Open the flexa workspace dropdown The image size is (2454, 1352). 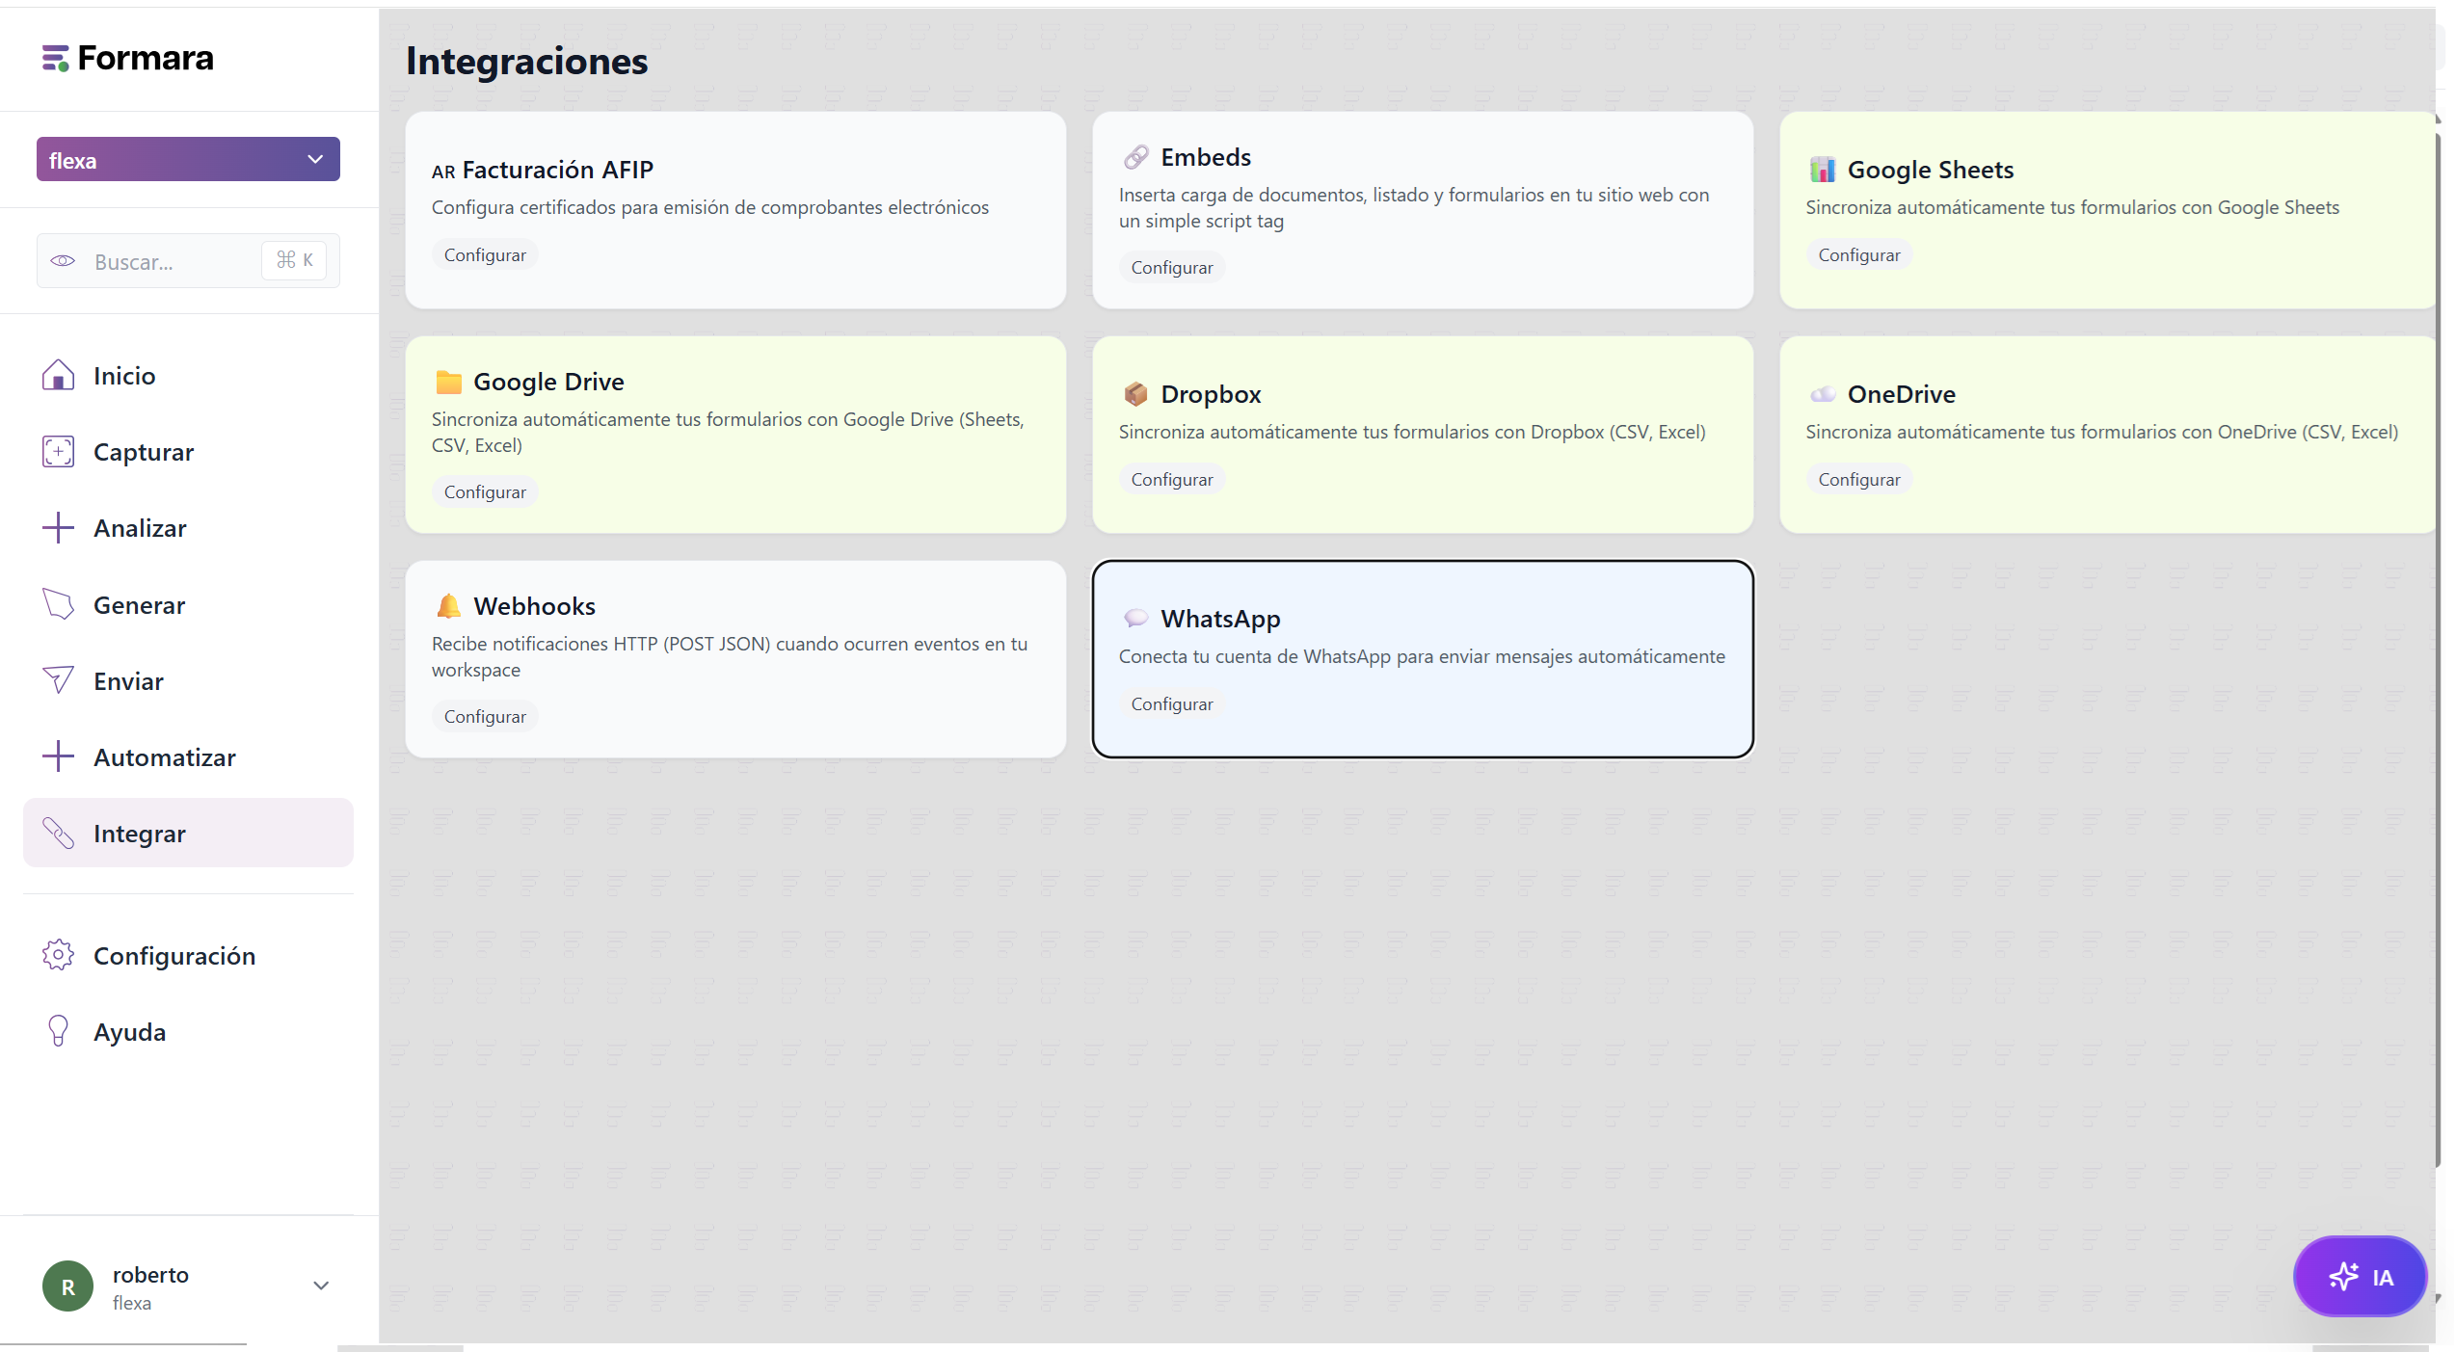pos(188,159)
